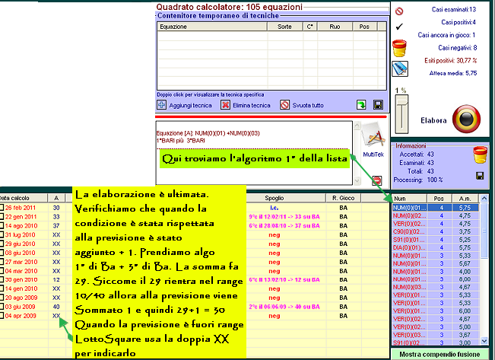Click the black checkmark icon beside Casi positivi
The width and height of the screenshot is (495, 360).
(x=399, y=27)
